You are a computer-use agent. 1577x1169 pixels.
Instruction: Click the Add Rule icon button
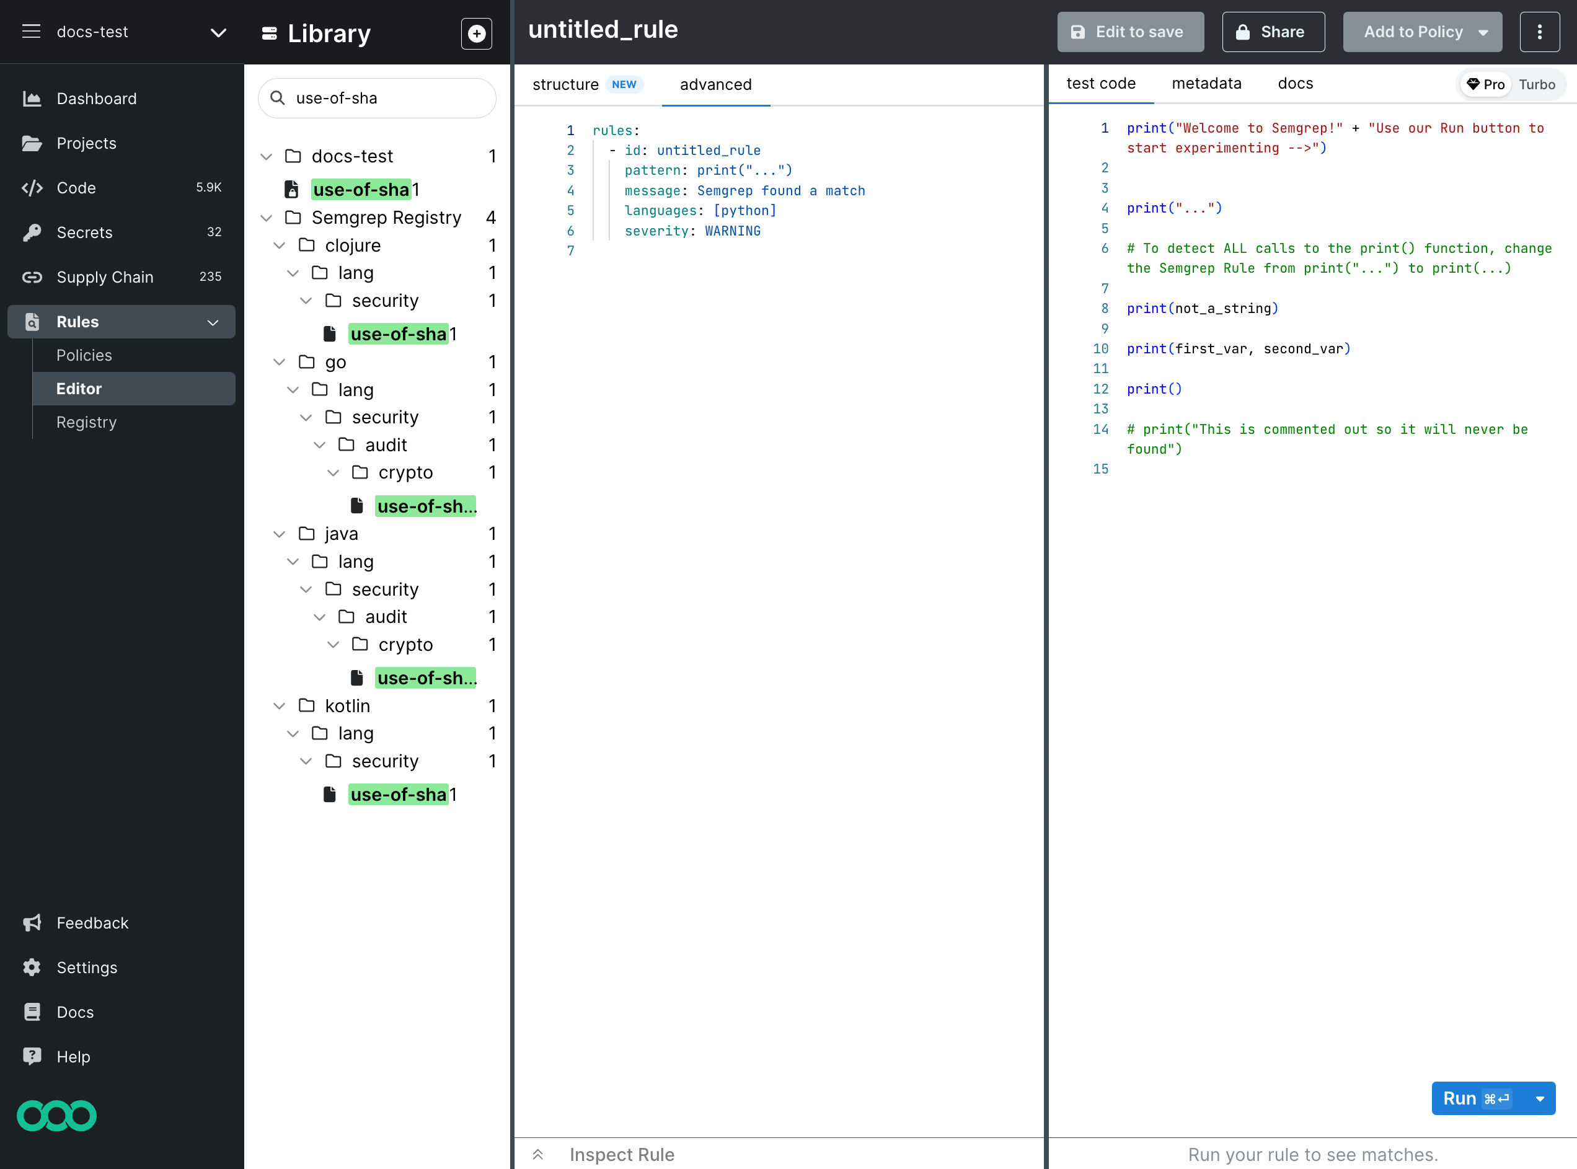477,32
